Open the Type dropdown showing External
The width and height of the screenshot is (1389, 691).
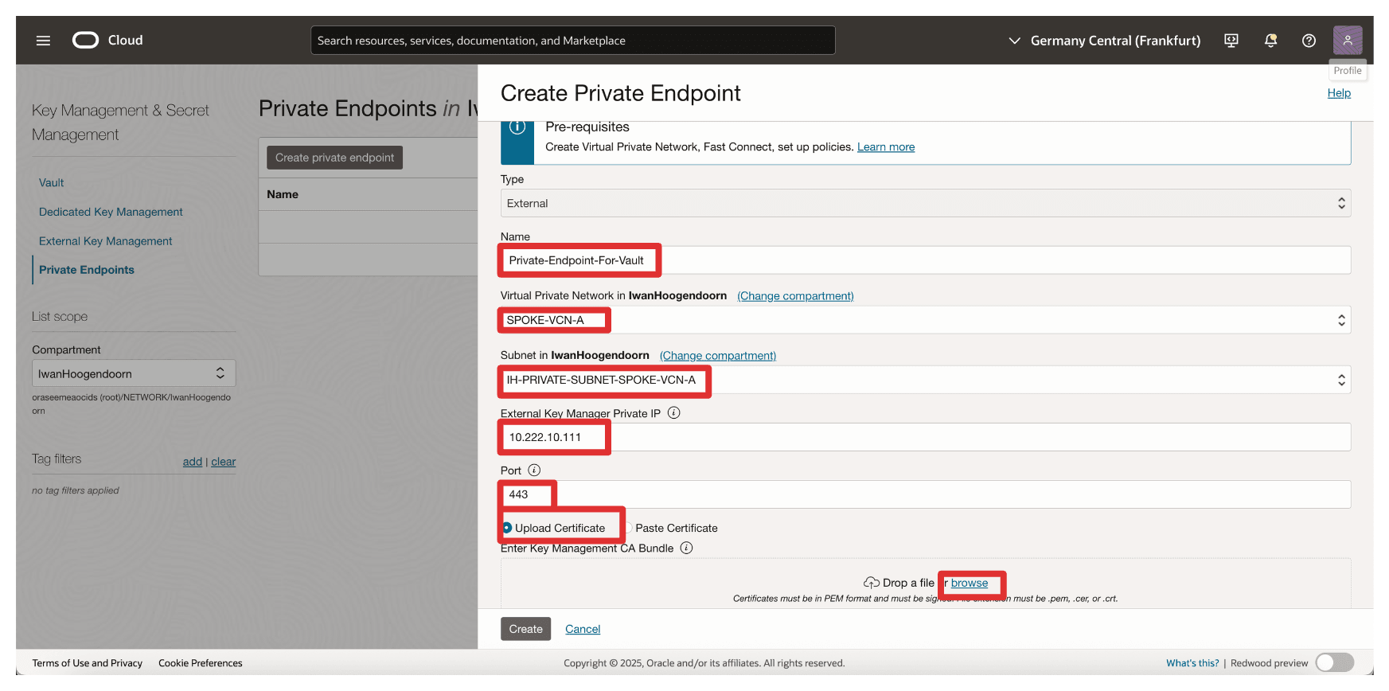925,203
